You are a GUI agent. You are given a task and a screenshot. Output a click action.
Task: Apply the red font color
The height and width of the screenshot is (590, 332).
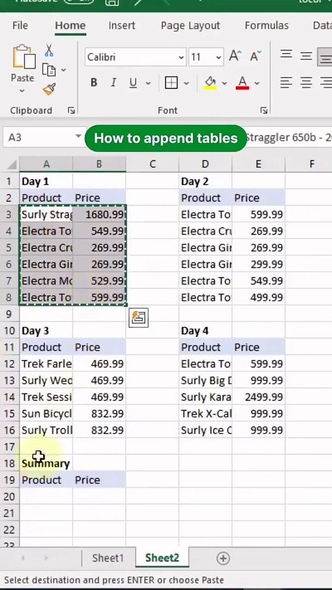tap(242, 82)
